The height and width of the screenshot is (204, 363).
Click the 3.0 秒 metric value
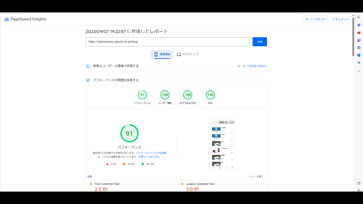coord(192,189)
